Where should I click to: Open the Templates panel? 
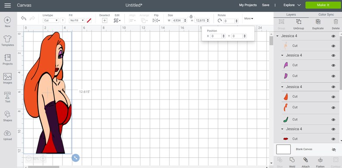[7, 41]
